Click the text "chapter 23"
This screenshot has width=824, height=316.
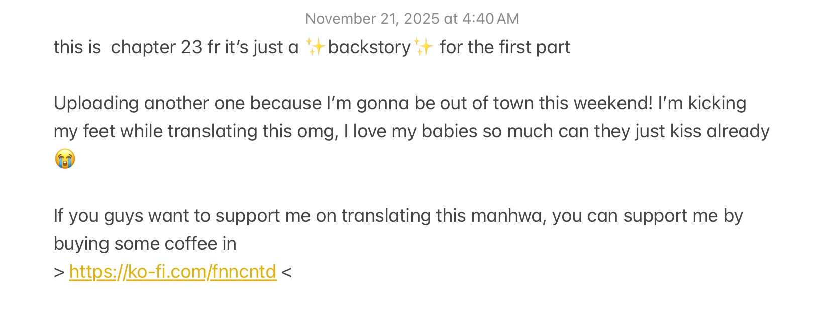point(156,47)
